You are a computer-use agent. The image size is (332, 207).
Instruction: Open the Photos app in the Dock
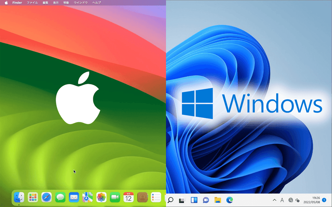point(101,198)
